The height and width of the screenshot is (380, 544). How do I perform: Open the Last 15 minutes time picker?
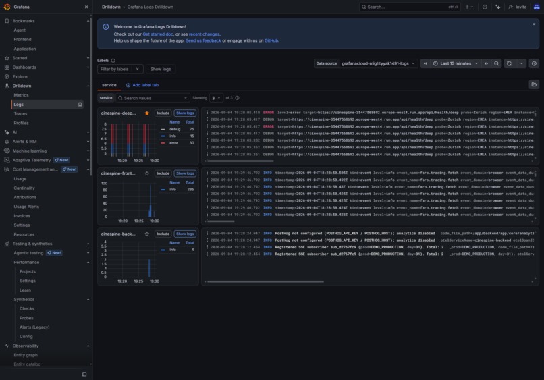point(456,63)
